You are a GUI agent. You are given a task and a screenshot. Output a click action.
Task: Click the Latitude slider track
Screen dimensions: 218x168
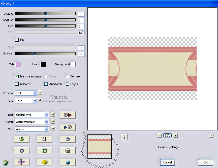45,14
